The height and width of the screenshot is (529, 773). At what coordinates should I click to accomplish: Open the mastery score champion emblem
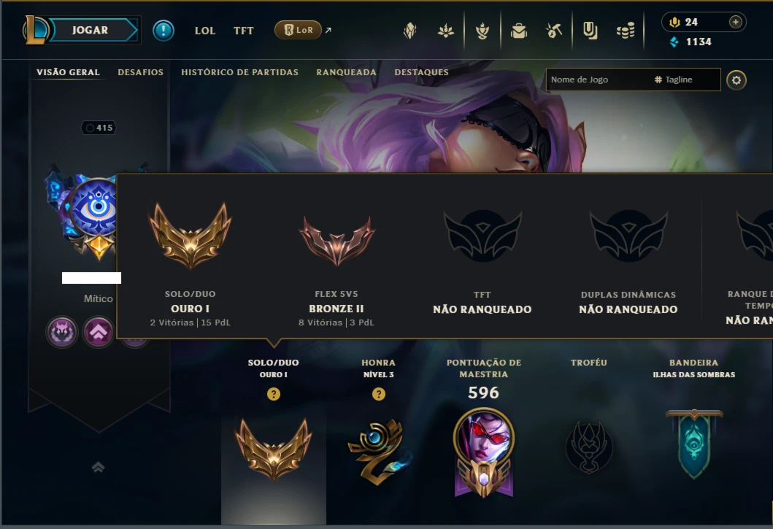coord(484,452)
